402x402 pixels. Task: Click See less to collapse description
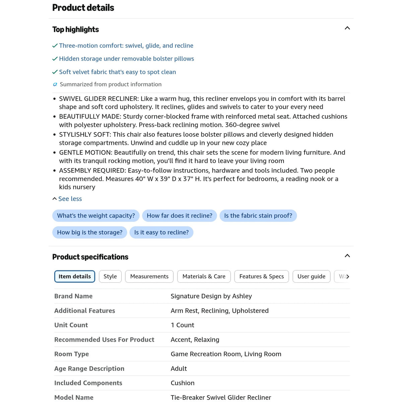pos(67,199)
